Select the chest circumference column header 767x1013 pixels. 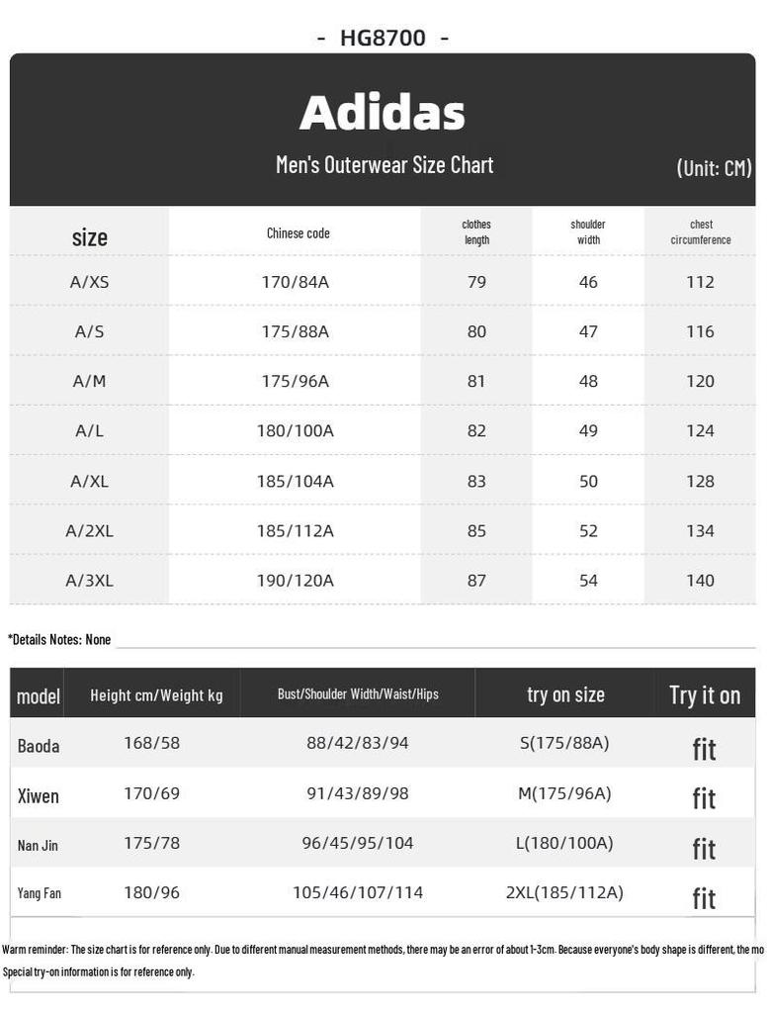[701, 231]
